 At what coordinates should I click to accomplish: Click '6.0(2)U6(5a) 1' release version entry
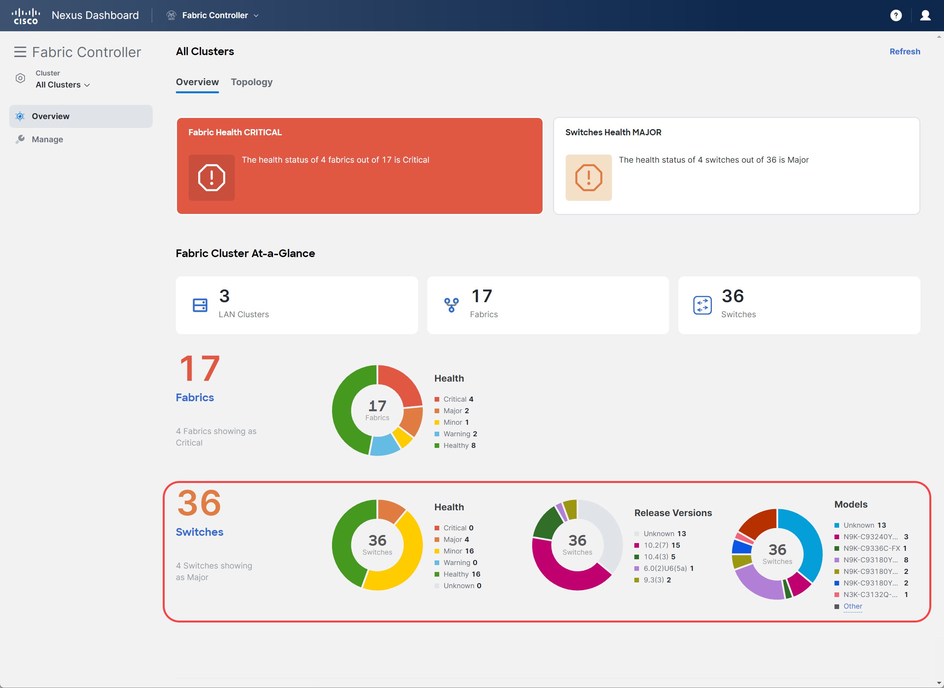[664, 569]
